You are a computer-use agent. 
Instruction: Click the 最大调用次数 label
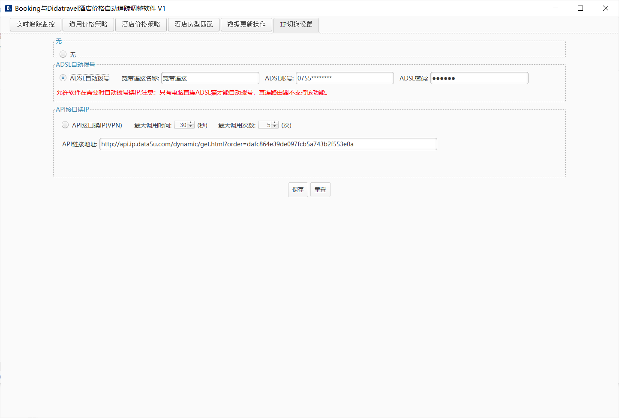tap(237, 125)
